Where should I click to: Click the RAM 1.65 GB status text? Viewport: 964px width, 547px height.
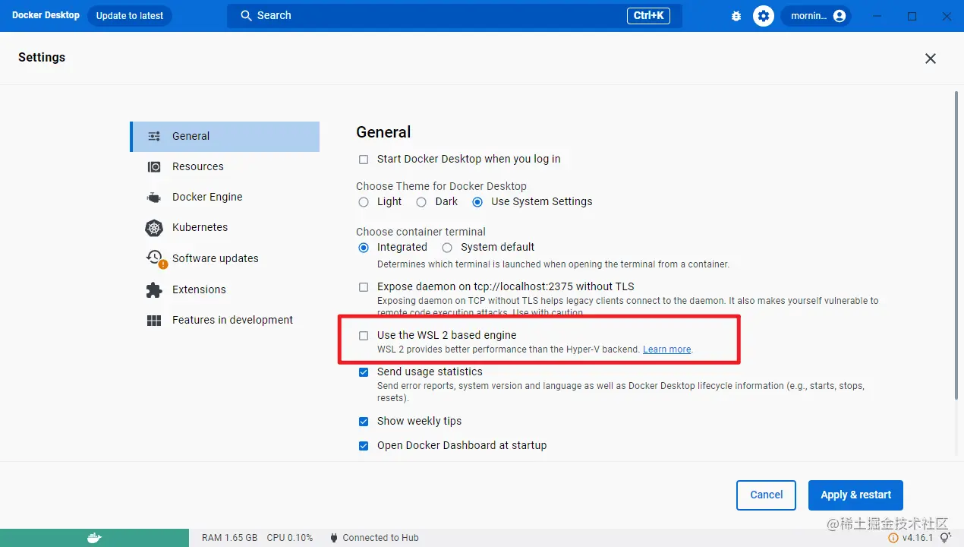(229, 538)
